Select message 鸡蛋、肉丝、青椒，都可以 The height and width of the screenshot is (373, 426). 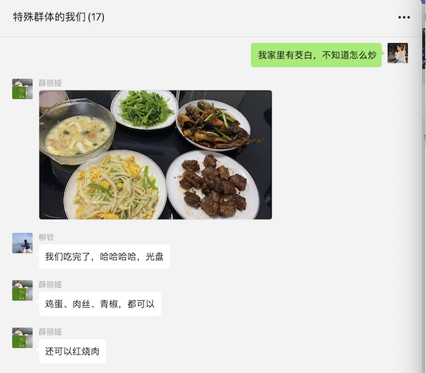point(100,304)
